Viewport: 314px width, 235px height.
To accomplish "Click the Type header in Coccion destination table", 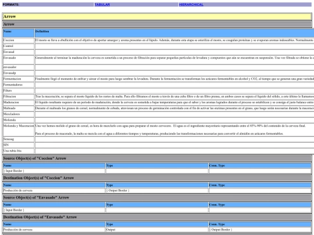I will click(x=157, y=185).
